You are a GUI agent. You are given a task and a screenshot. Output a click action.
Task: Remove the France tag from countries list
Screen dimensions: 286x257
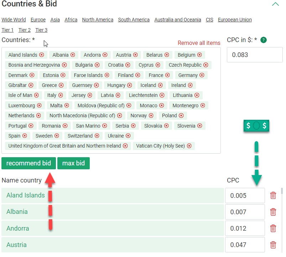click(x=167, y=75)
